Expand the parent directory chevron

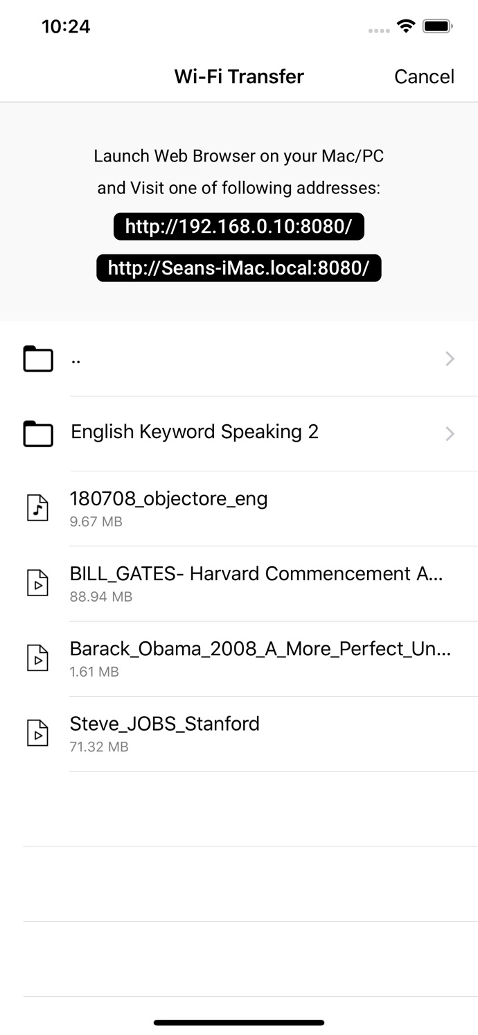click(x=450, y=358)
